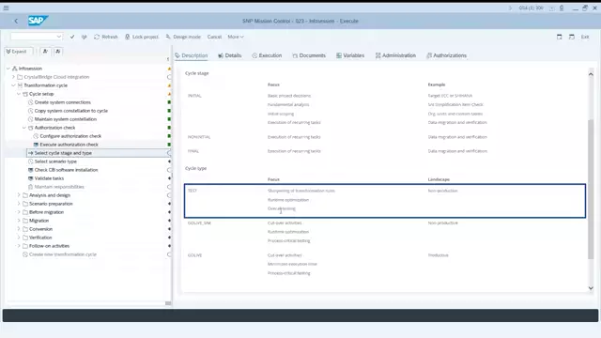This screenshot has width=601, height=338.
Task: Click the Cancel button
Action: click(214, 37)
